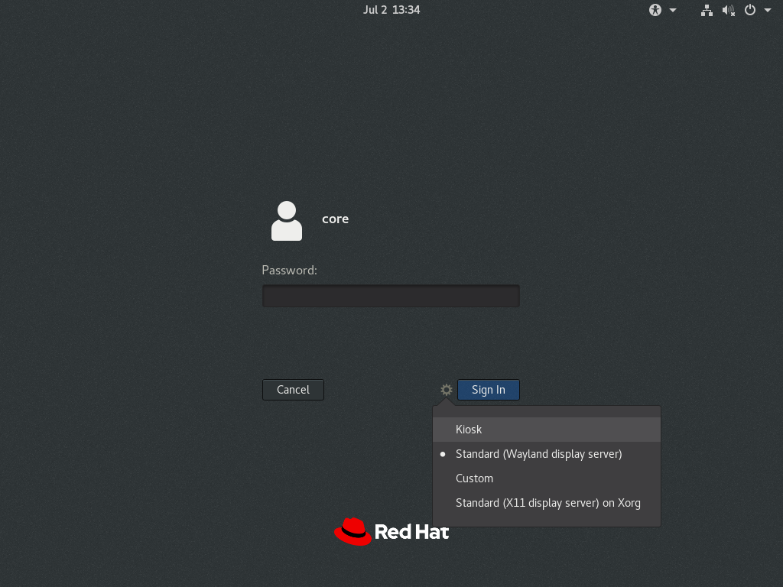The image size is (783, 587).
Task: Click the muted volume speaker icon
Action: (x=728, y=10)
